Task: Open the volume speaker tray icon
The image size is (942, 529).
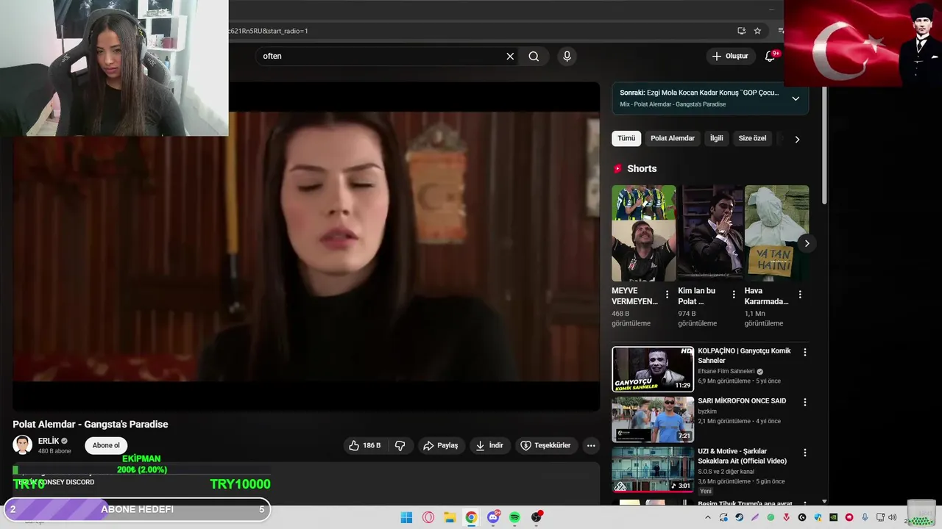Action: (x=892, y=517)
